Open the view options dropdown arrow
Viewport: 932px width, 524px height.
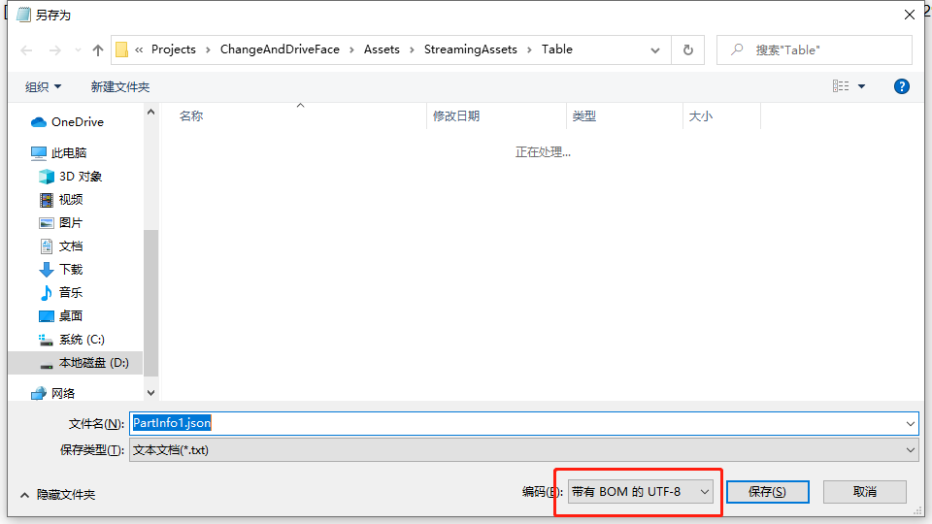click(862, 86)
